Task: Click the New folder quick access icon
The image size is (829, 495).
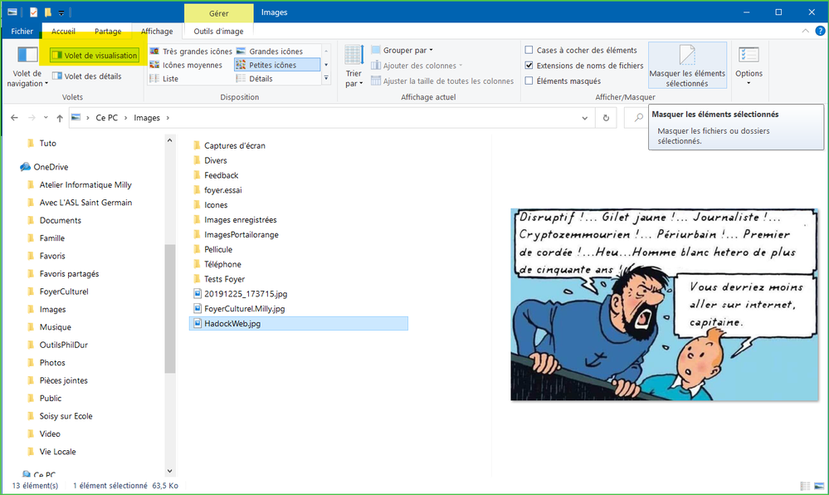Action: point(48,12)
